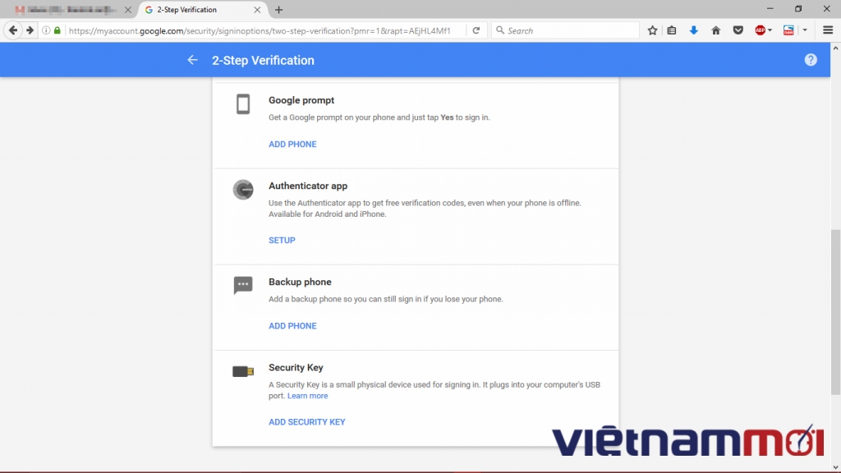Open the bookmarks list icon

[x=672, y=30]
